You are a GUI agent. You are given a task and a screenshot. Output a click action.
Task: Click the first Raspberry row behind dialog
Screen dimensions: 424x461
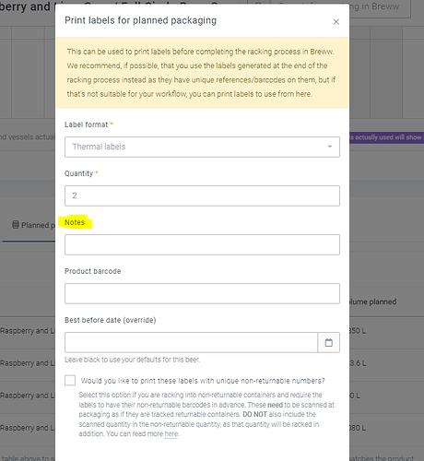[28, 331]
